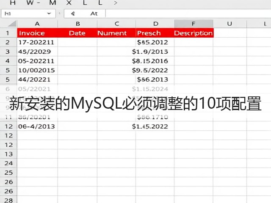Select cell containing 44/20221
The height and width of the screenshot is (203, 271).
click(x=37, y=80)
